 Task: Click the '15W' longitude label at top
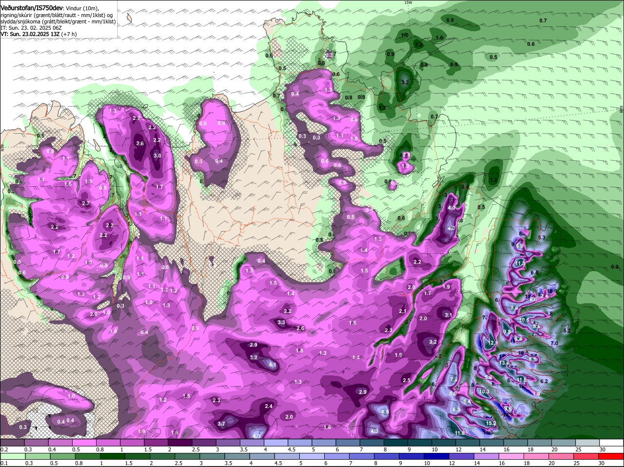point(408,2)
